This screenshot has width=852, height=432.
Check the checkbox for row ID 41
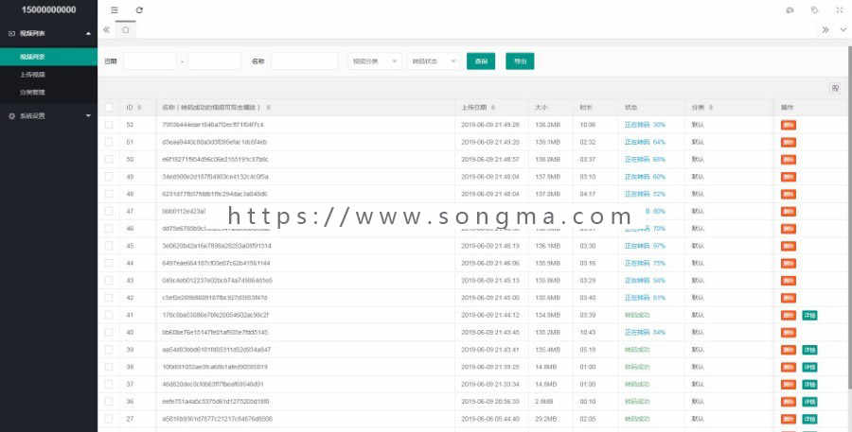[109, 315]
